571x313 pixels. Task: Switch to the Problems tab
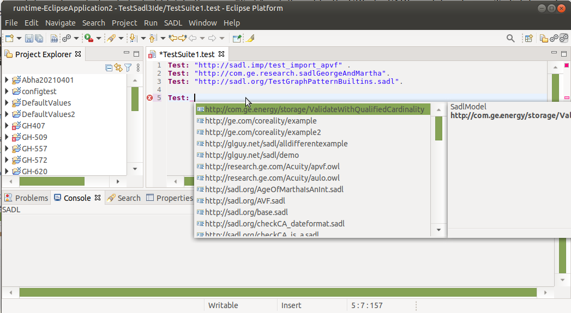pyautogui.click(x=27, y=198)
